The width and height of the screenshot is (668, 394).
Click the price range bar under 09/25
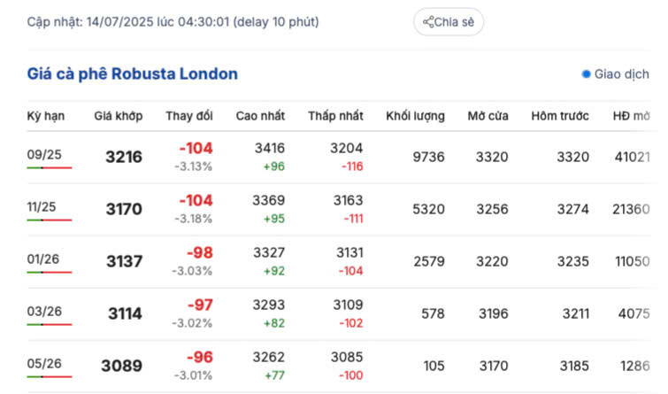pos(50,167)
